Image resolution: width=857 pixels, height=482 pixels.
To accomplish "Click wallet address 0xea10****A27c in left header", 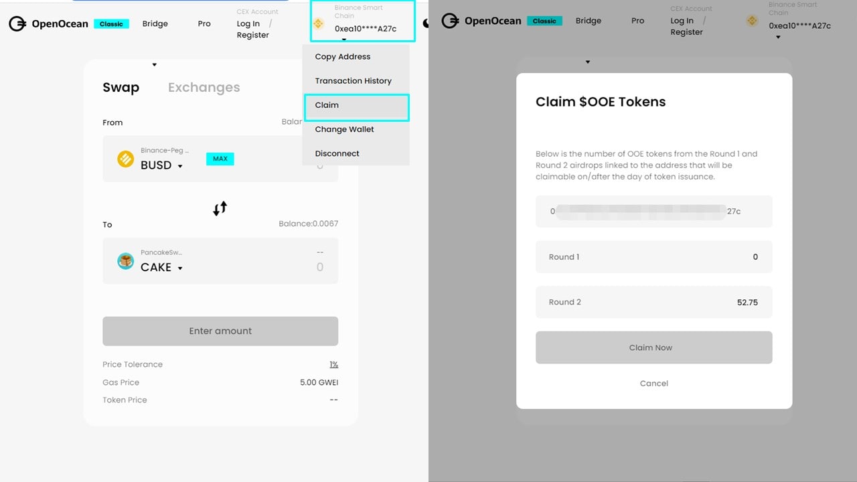I will coord(366,29).
